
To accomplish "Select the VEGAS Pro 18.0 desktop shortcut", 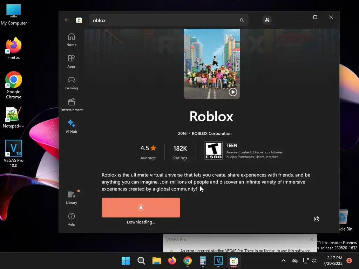I will click(14, 154).
